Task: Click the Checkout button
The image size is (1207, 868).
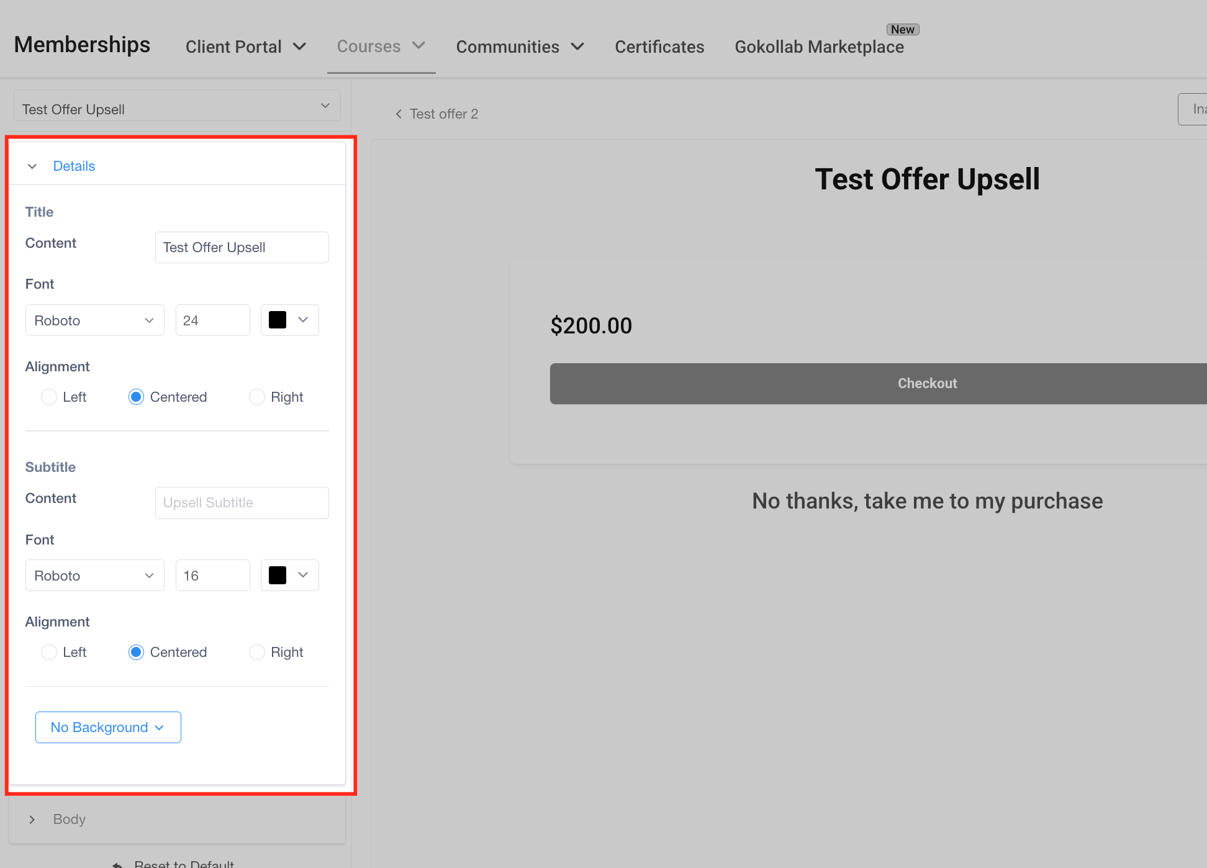Action: 926,383
